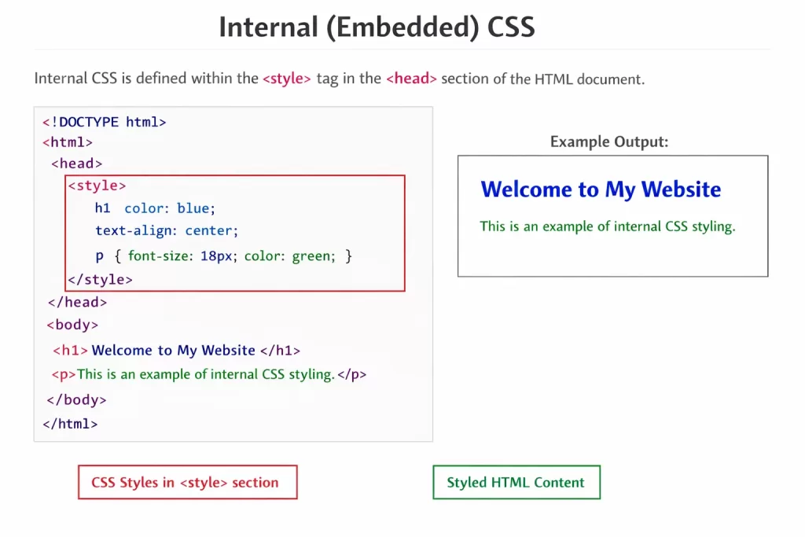Click the pink <head> tag in the description

411,79
